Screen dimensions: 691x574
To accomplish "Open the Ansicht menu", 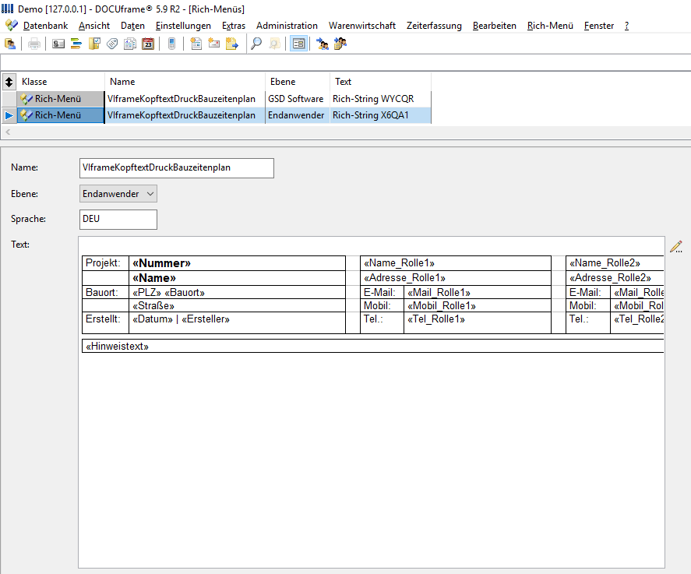I will click(x=93, y=26).
